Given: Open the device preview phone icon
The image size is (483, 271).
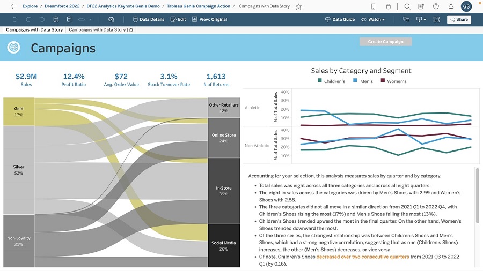Looking at the screenshot, I should (373, 6).
